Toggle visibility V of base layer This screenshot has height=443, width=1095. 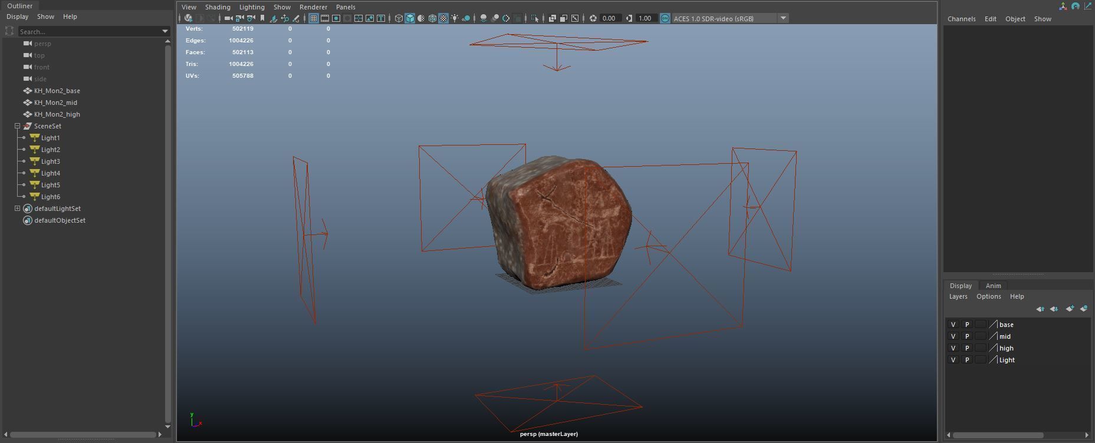[x=953, y=325]
